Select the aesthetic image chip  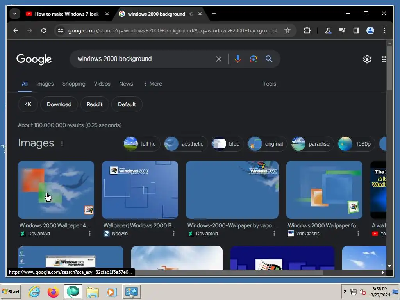[x=186, y=144]
